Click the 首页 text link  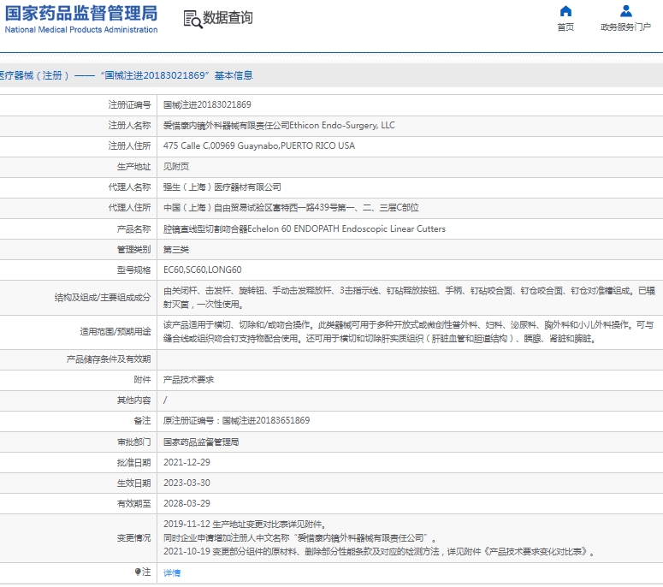(x=565, y=27)
